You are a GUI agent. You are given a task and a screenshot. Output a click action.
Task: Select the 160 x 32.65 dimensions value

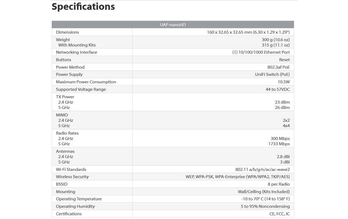(x=248, y=32)
